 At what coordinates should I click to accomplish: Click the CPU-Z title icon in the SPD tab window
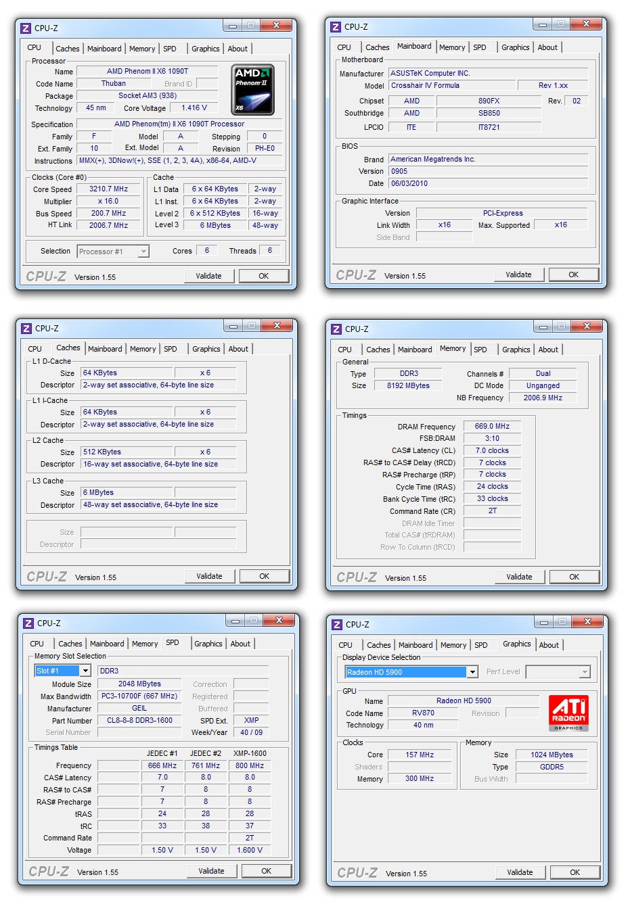tap(28, 623)
